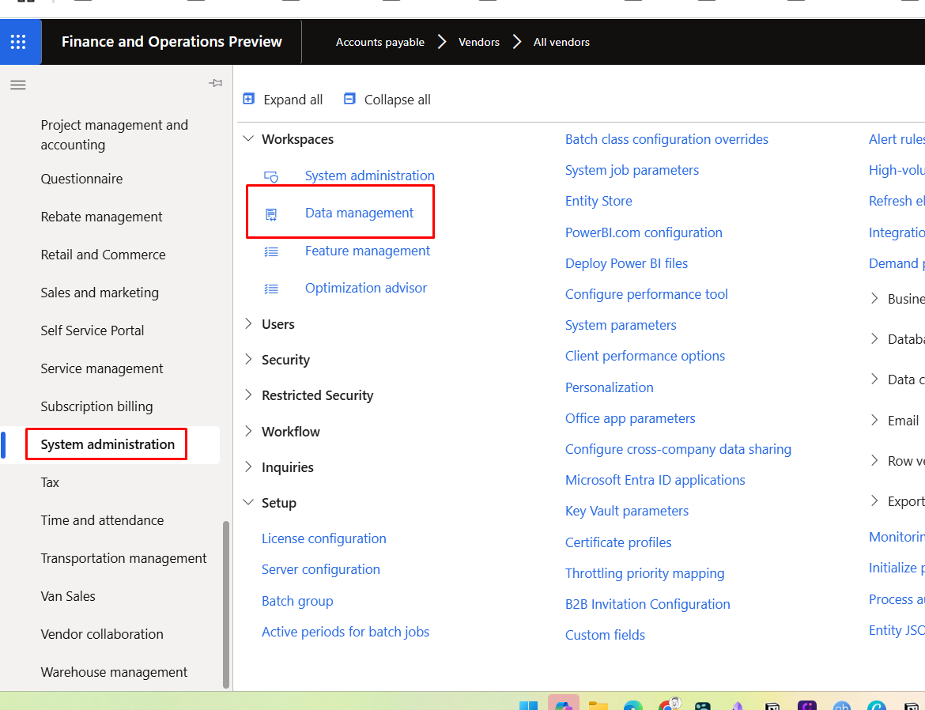The width and height of the screenshot is (925, 710).
Task: Click the Finance and Operations Preview title
Action: pos(172,41)
